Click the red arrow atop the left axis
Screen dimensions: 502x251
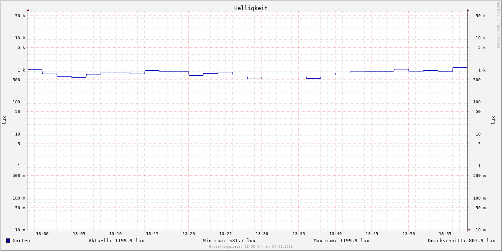pyautogui.click(x=28, y=10)
